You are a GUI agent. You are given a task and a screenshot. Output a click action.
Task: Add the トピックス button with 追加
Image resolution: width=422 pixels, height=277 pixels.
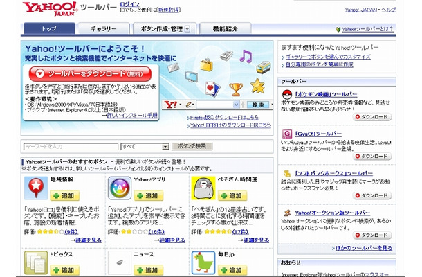coord(64,270)
